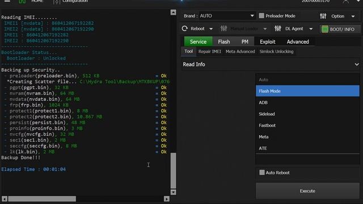Switch to the Flash tab
The width and height of the screenshot is (363, 204).
point(224,41)
